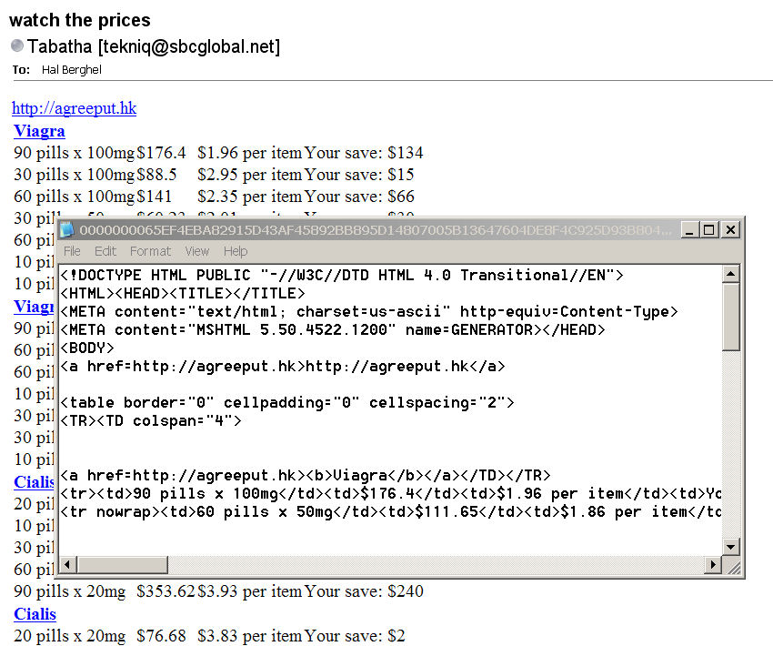Click the Notepad document icon in title bar
Viewport: 773px width, 646px height.
(x=68, y=231)
